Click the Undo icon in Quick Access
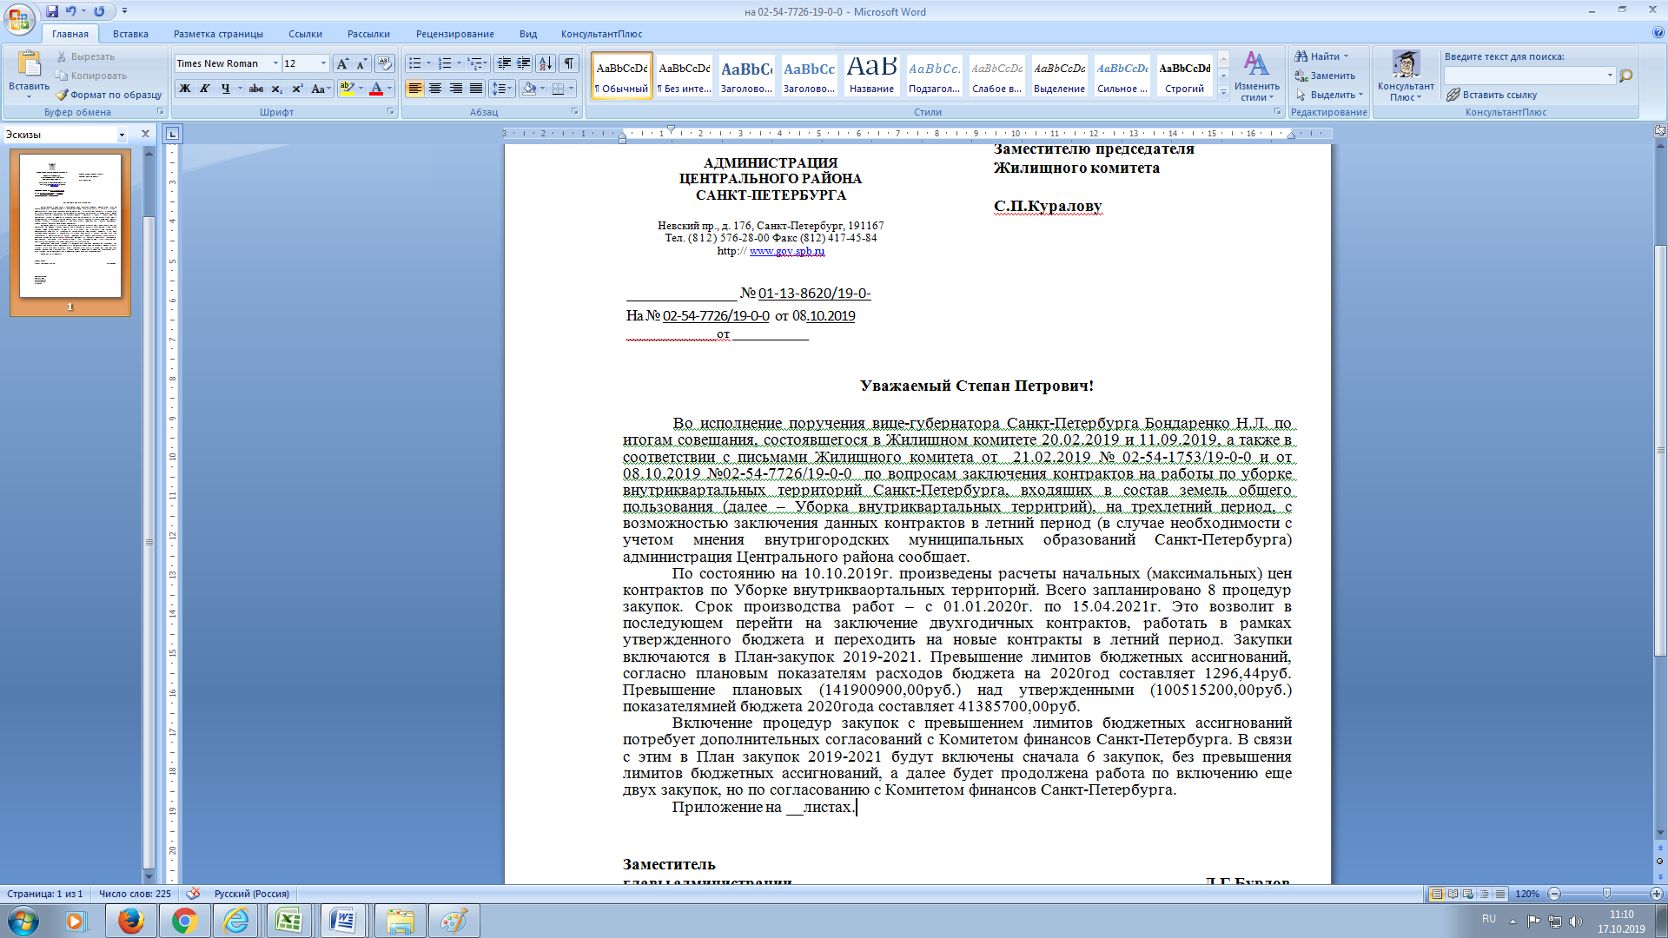The height and width of the screenshot is (938, 1668). click(x=70, y=11)
